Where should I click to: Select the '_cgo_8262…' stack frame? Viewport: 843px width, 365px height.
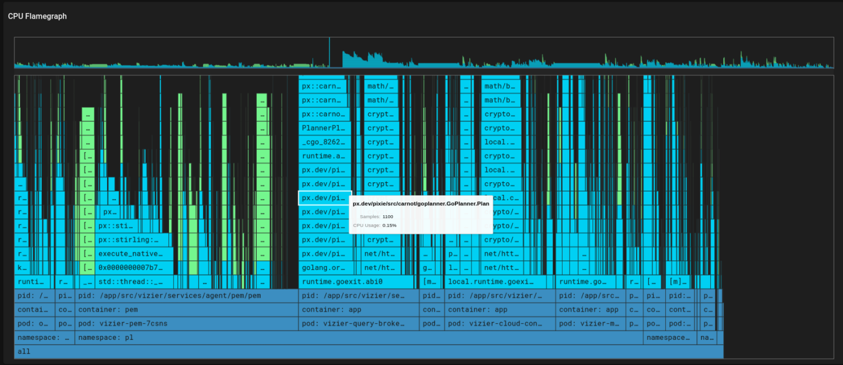[324, 142]
